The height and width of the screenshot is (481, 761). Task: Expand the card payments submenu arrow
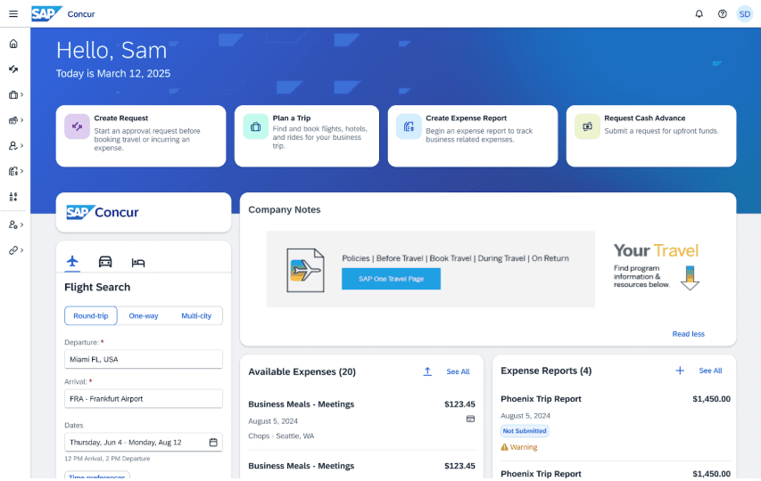21,119
